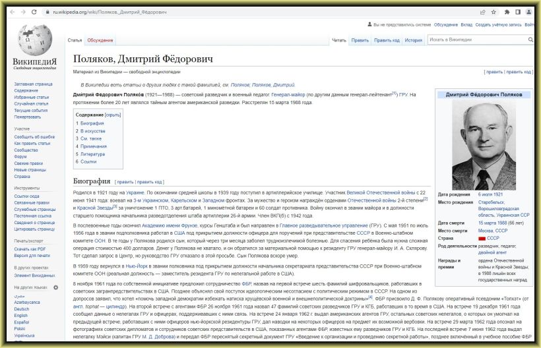This screenshot has width=541, height=348.
Task: Bookmark the page with the star icon
Action: (x=493, y=12)
